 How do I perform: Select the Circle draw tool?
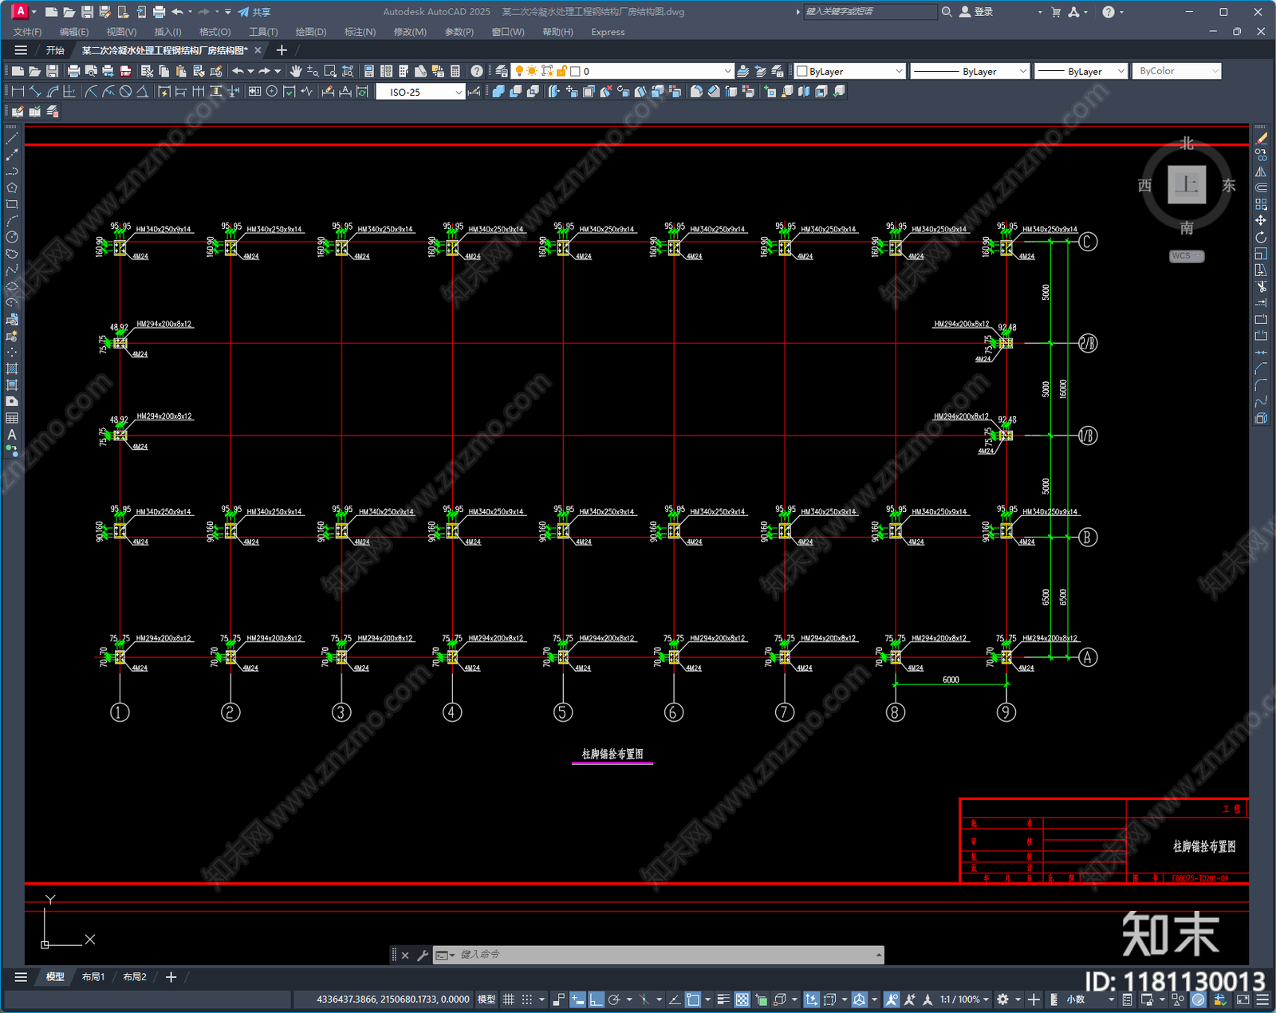tap(12, 237)
